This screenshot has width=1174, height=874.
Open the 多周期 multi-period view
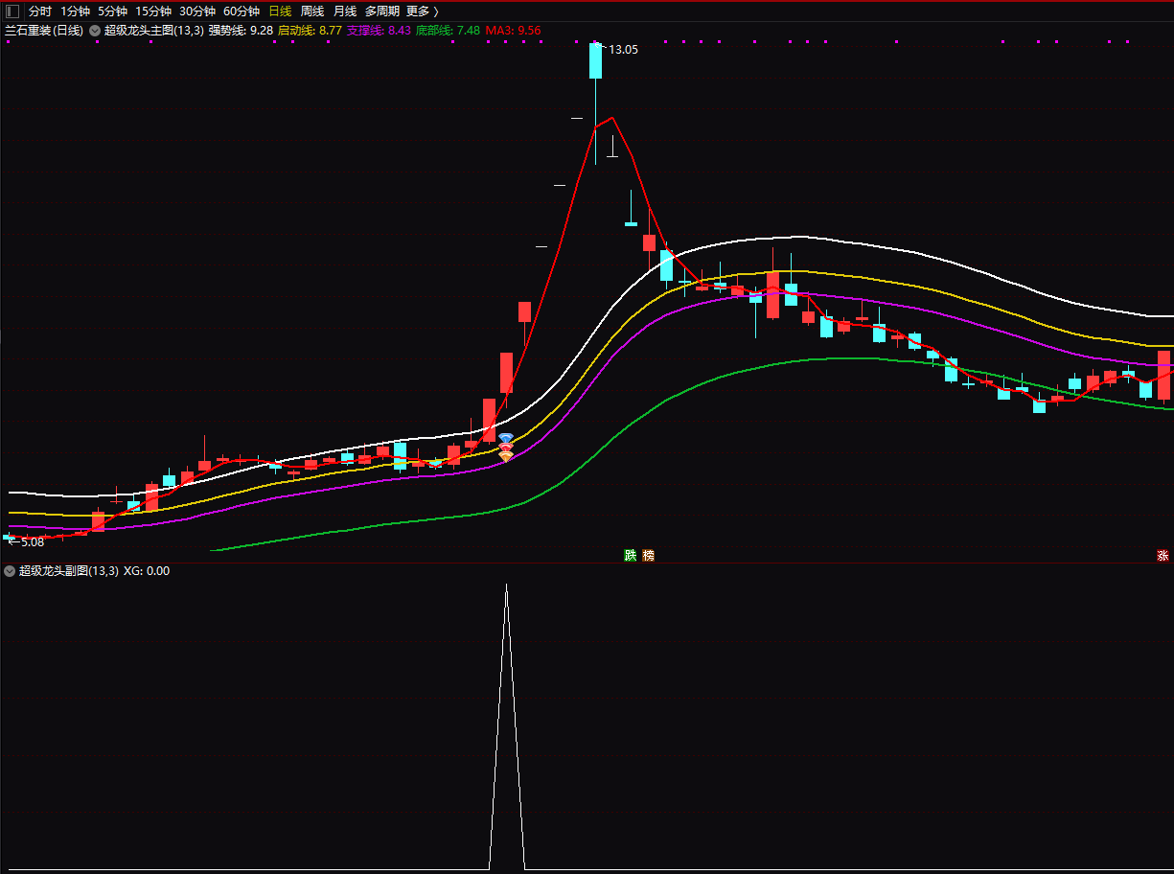point(382,11)
